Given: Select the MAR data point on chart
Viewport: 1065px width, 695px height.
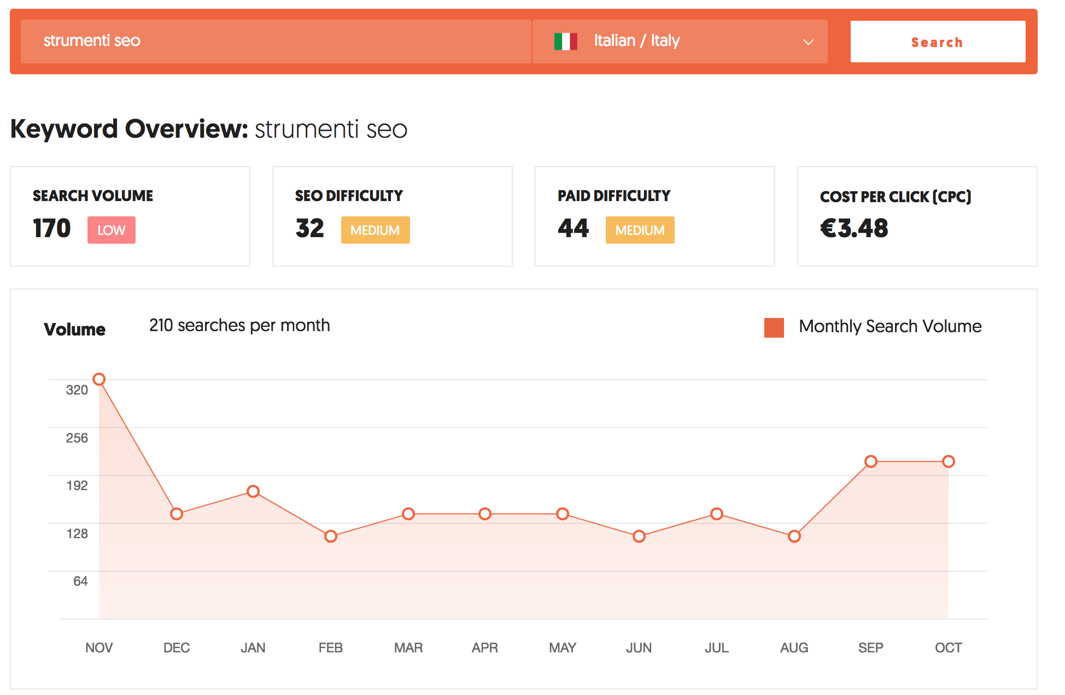Looking at the screenshot, I should (408, 514).
